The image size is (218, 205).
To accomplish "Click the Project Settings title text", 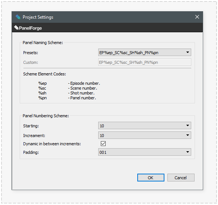I will (x=38, y=17).
